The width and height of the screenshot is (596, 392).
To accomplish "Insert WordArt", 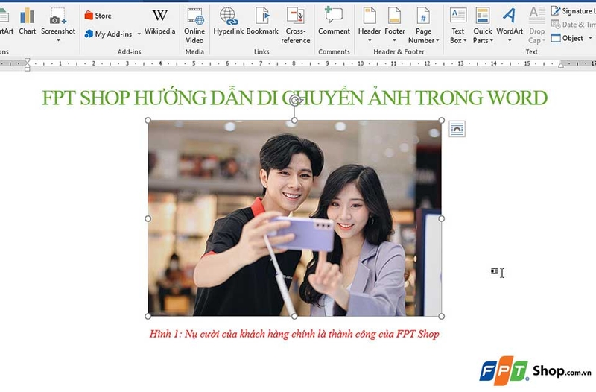I will pos(510,25).
